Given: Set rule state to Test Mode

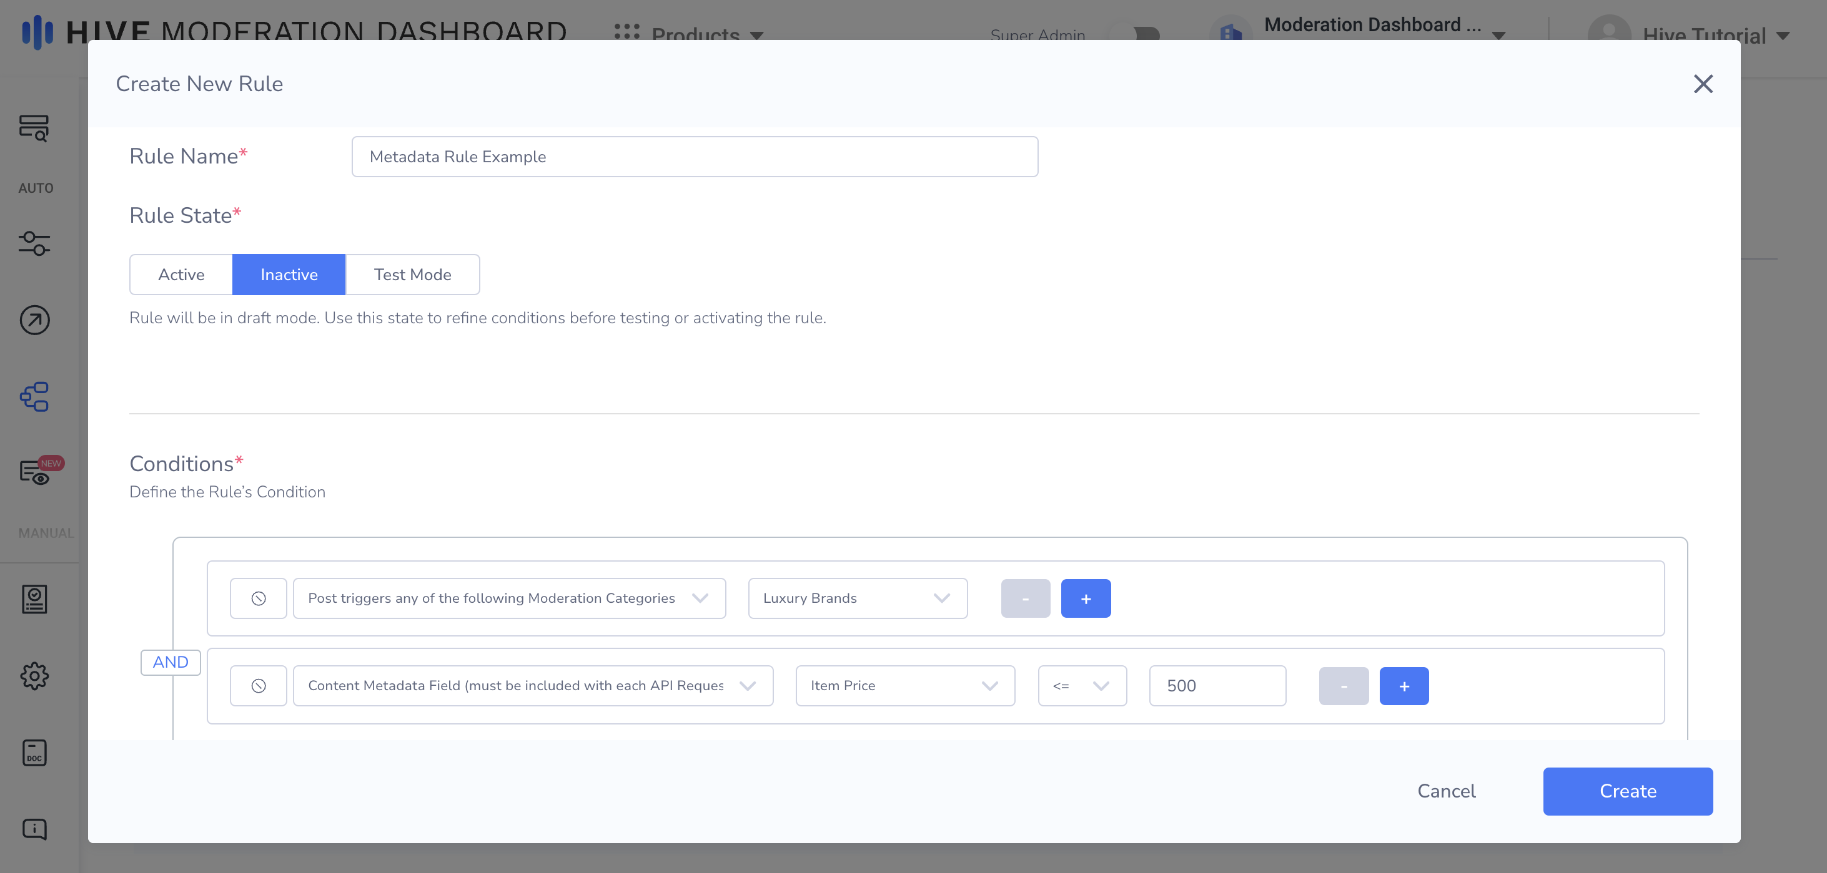Looking at the screenshot, I should click(x=412, y=274).
